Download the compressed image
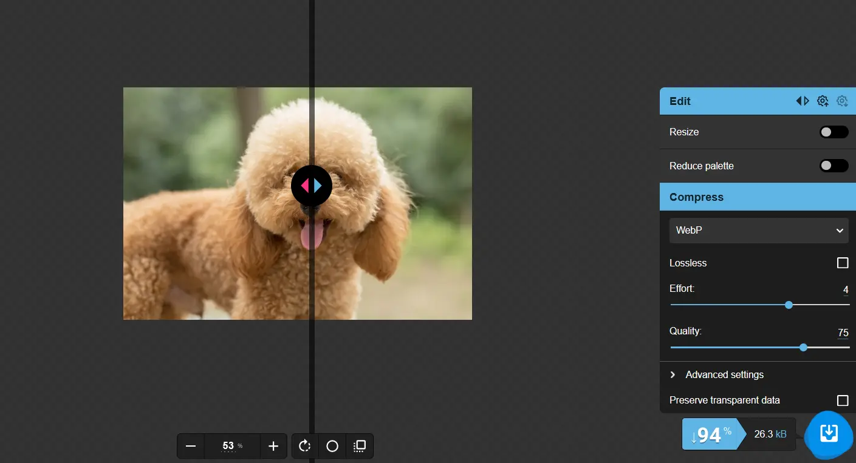Image resolution: width=856 pixels, height=463 pixels. (x=829, y=433)
